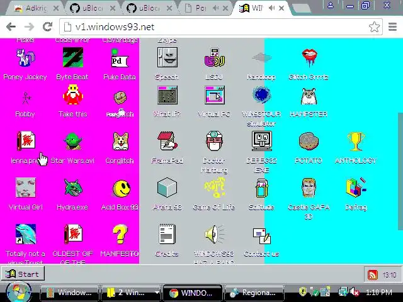This screenshot has width=403, height=302.
Task: Open the WINDOWS93 HAZ A BAND speaker icon
Action: coord(215,234)
